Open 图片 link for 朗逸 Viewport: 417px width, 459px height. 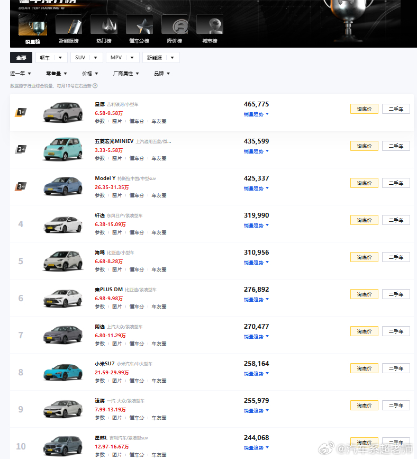coord(117,344)
